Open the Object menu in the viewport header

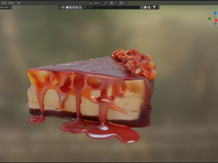pyautogui.click(x=11, y=3)
